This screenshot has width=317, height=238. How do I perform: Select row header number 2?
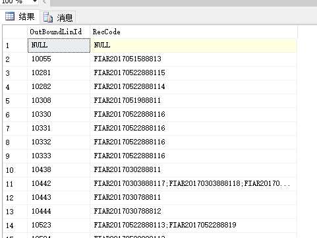tap(15, 59)
